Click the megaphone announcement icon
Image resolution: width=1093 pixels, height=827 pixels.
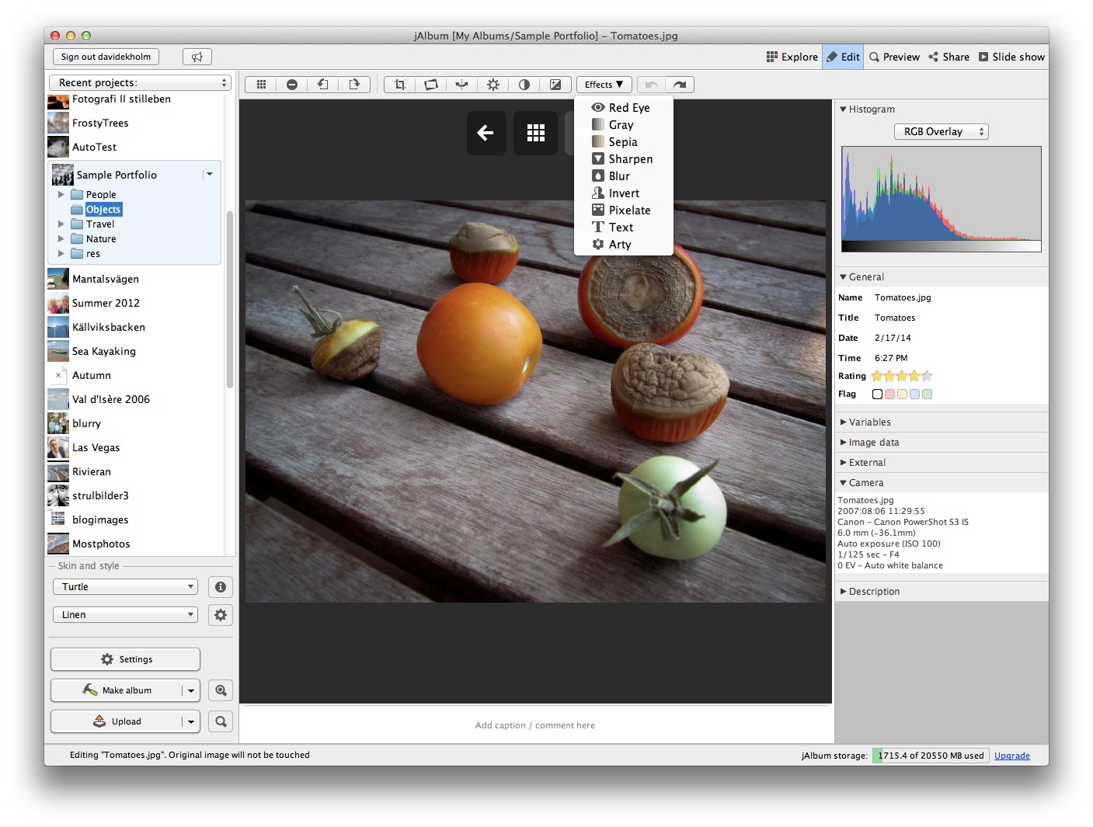coord(197,57)
